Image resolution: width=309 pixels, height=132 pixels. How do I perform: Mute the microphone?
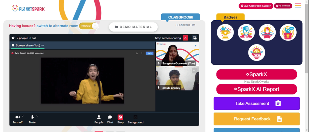(32, 119)
